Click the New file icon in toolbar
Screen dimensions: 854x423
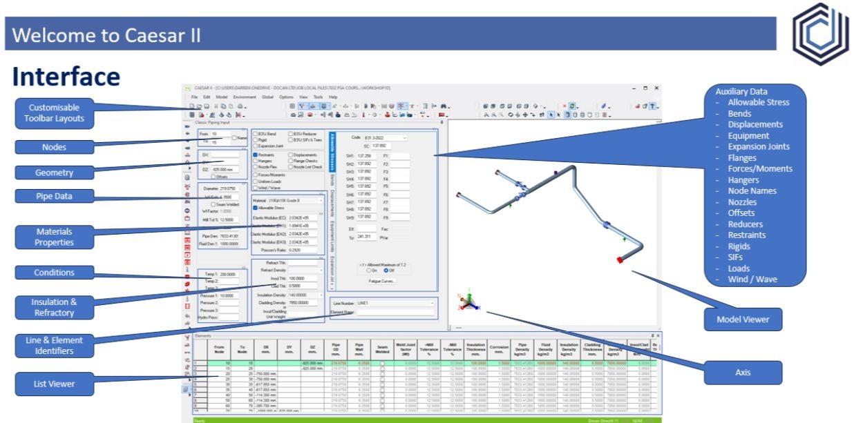tap(191, 106)
